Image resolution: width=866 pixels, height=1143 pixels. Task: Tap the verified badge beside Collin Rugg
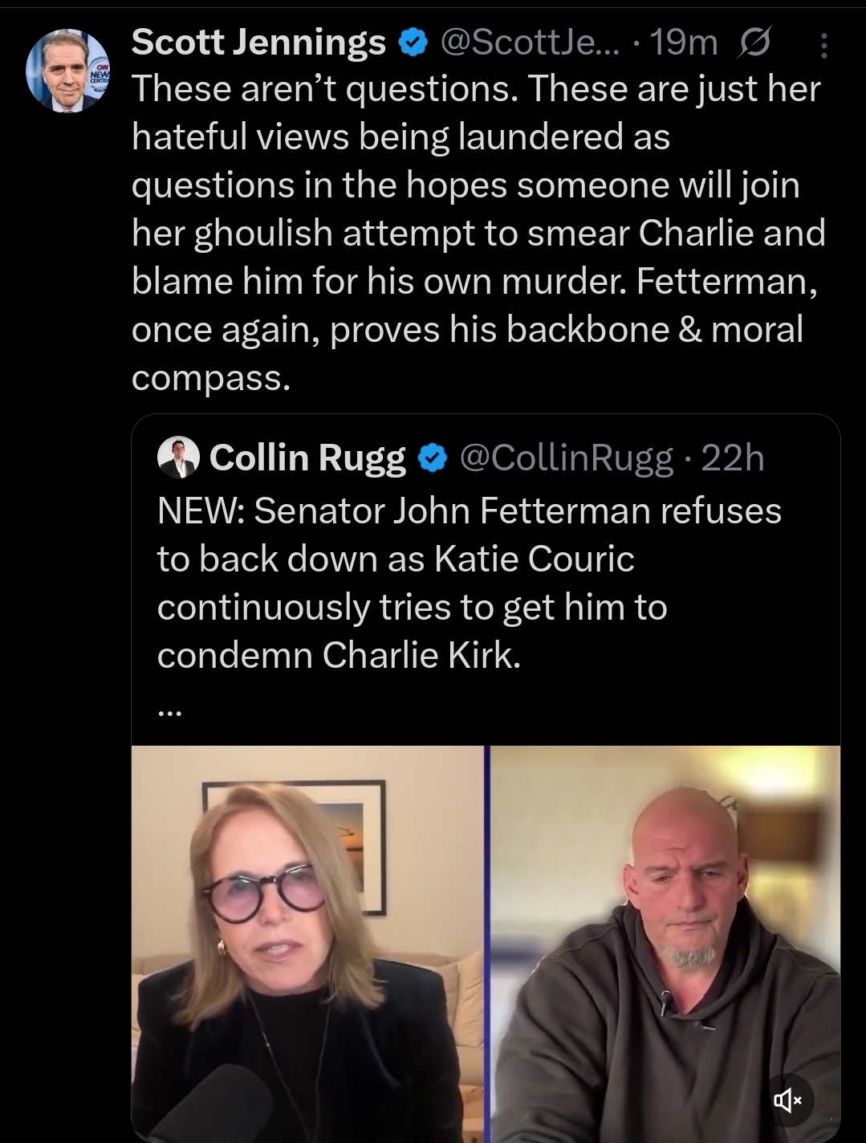[x=433, y=458]
